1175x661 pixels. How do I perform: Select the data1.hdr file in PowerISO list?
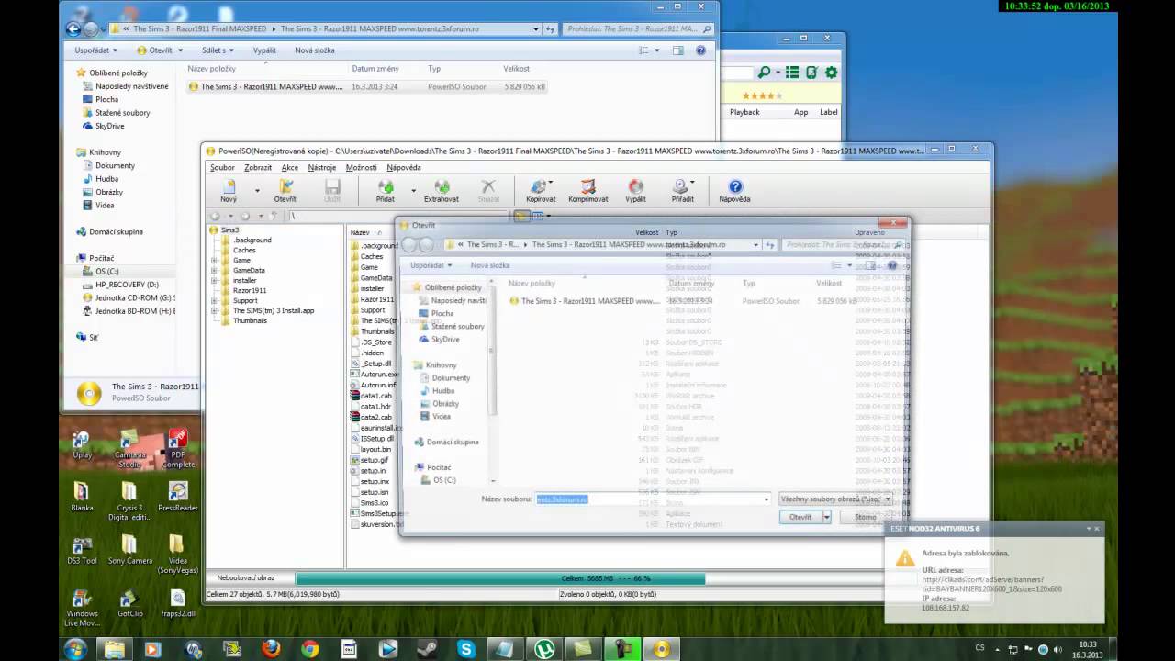[376, 406]
